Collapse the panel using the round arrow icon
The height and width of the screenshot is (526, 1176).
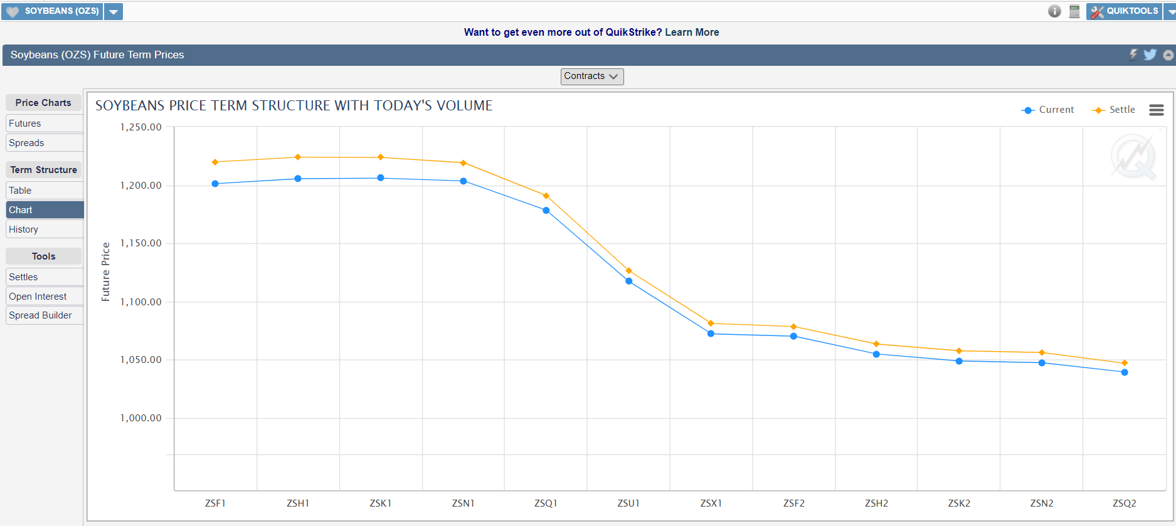coord(1168,55)
